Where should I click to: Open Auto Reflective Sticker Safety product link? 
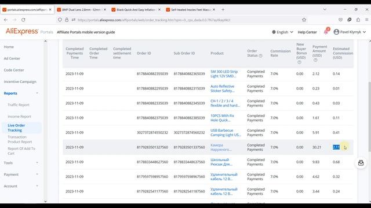tap(223, 88)
